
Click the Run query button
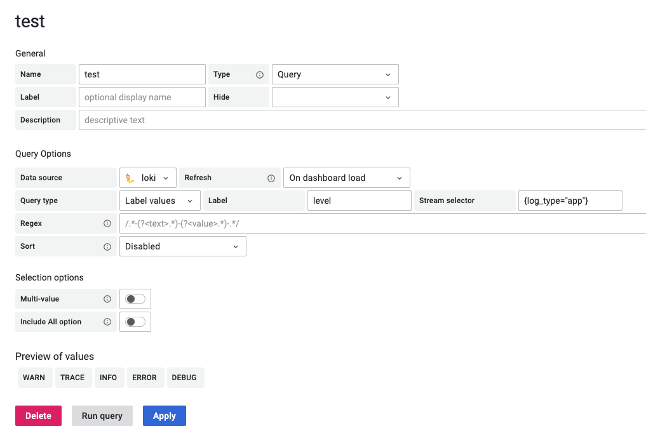coord(102,416)
